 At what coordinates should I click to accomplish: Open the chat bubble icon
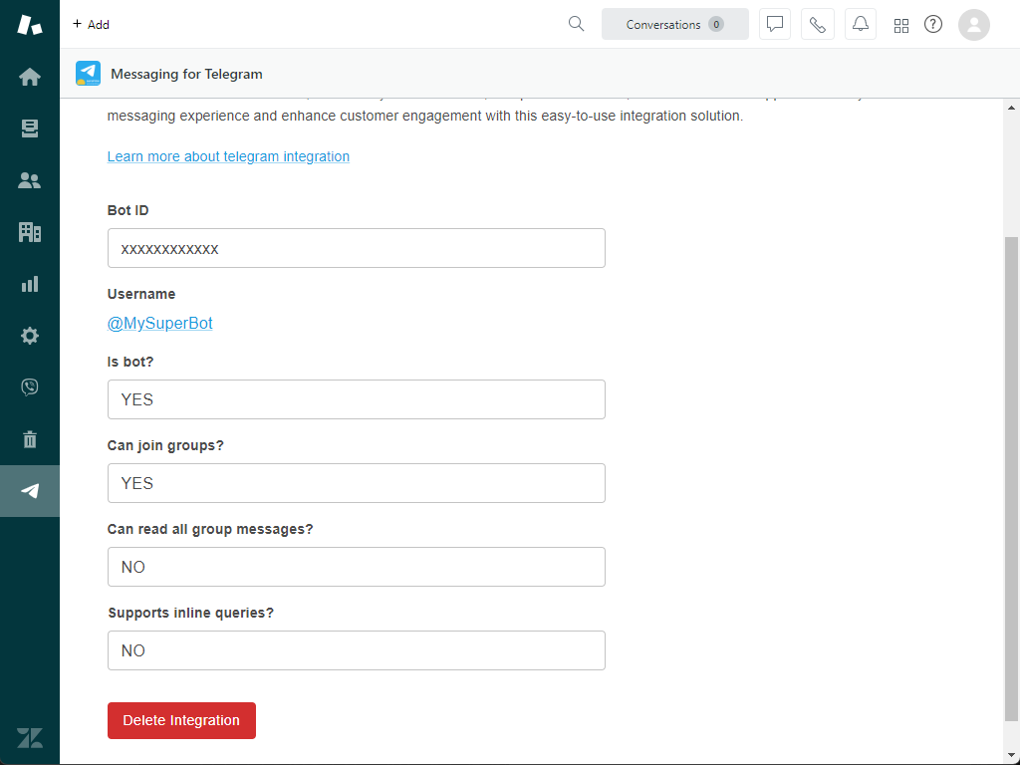click(775, 25)
